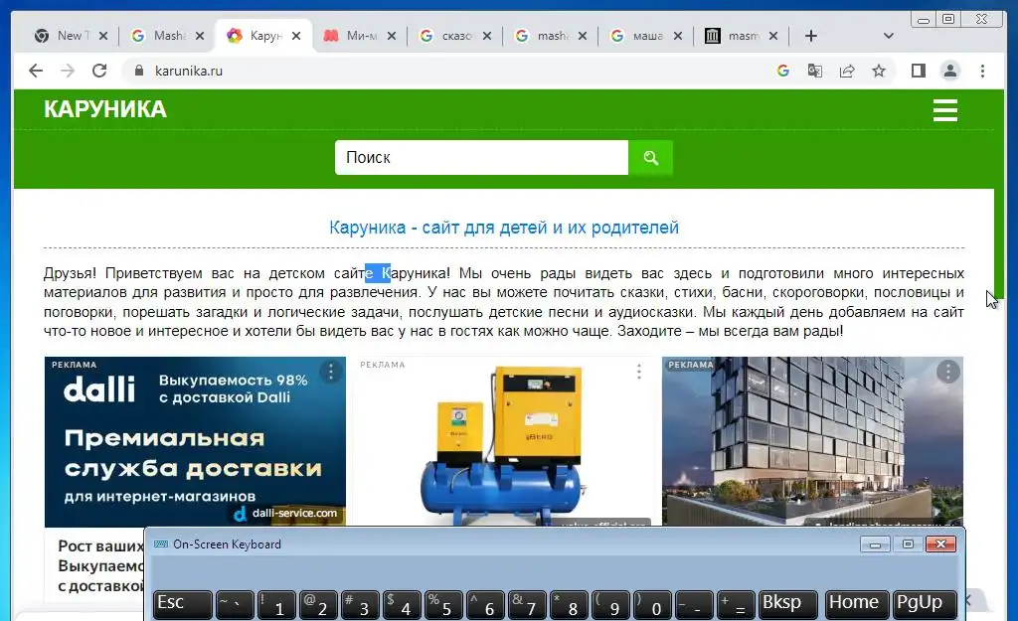Viewport: 1018px width, 621px height.
Task: Click the Esc key on On-Screen Keyboard
Action: 183,605
